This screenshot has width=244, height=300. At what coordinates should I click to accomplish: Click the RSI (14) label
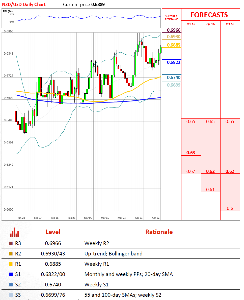pyautogui.click(x=8, y=11)
